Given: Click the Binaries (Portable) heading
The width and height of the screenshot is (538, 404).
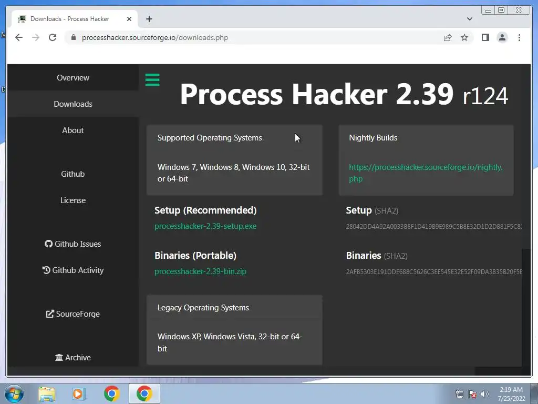Looking at the screenshot, I should (x=195, y=256).
